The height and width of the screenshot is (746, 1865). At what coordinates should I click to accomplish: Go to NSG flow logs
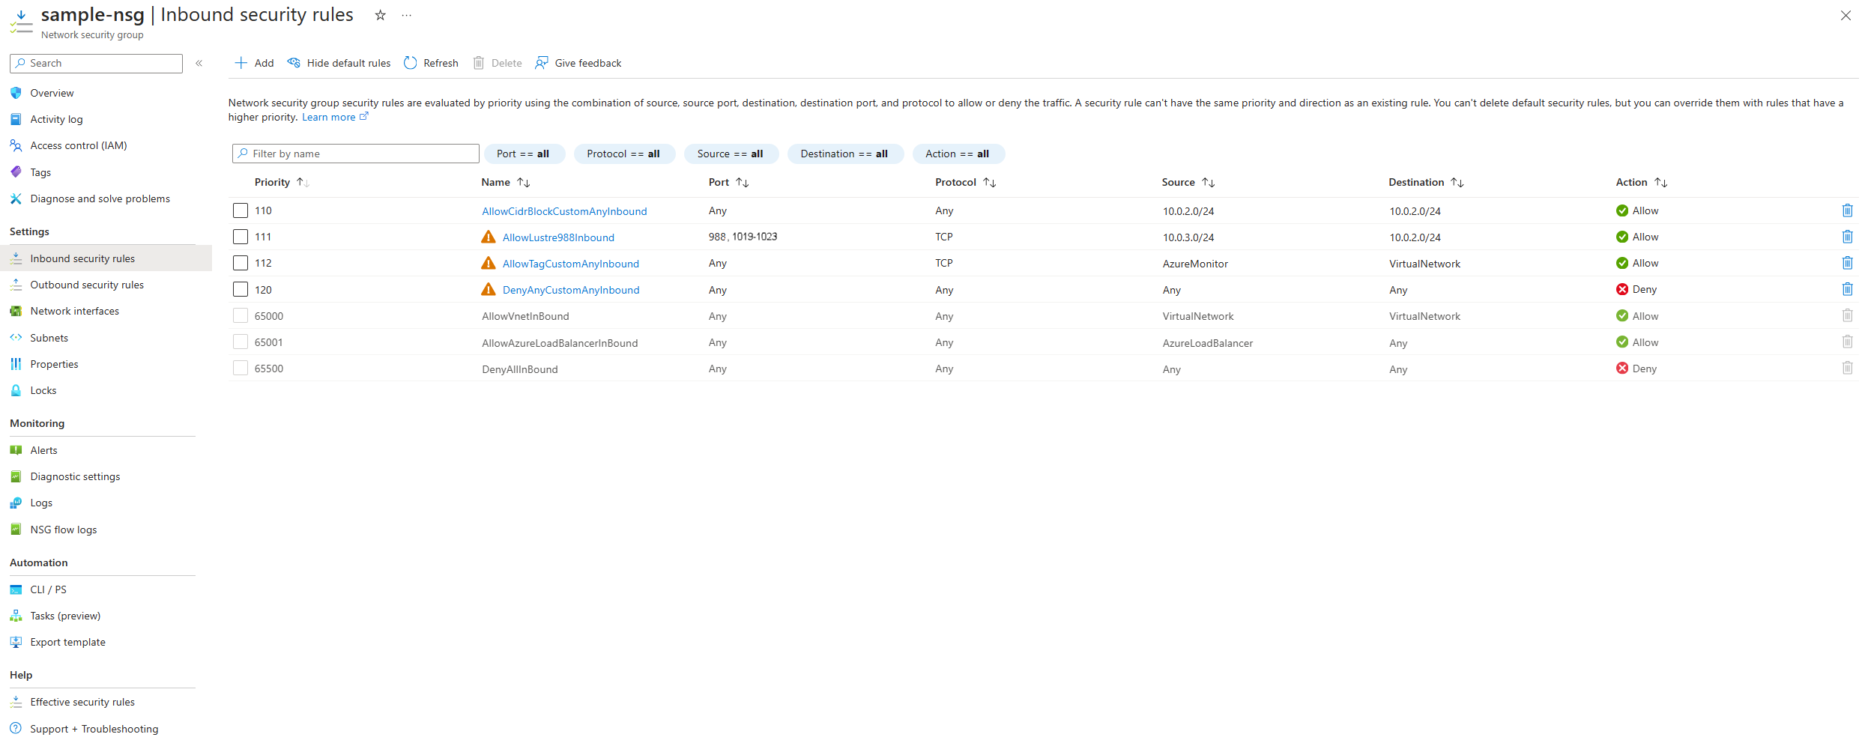click(64, 530)
